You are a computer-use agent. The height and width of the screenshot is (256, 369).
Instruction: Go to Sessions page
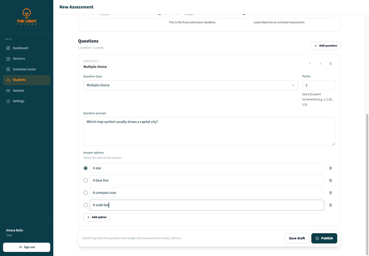point(27,59)
